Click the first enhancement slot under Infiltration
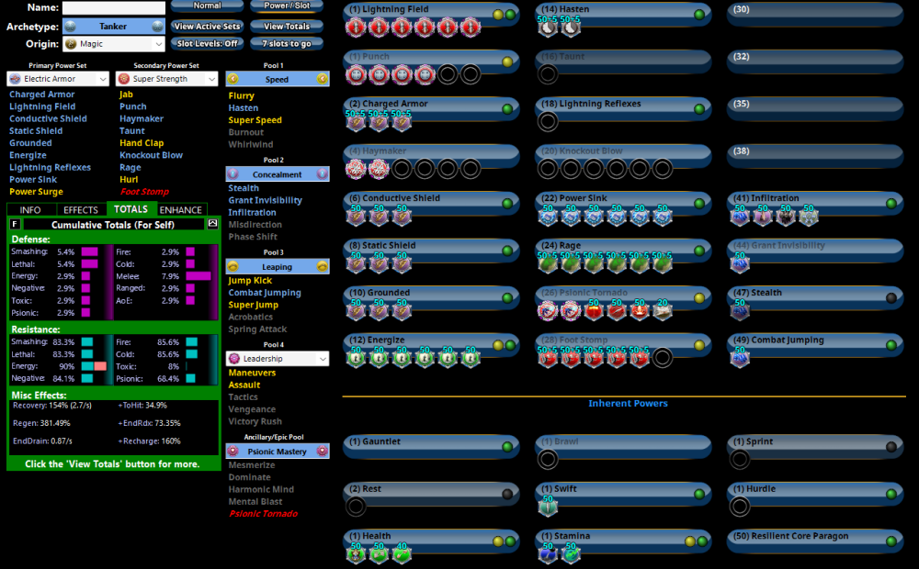Image resolution: width=919 pixels, height=569 pixels. pyautogui.click(x=740, y=218)
